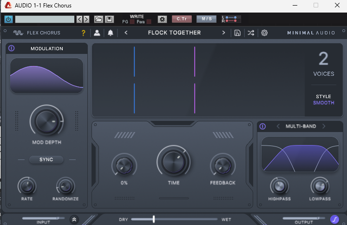Go to next host preset arrow
The image size is (347, 225).
tap(86, 19)
